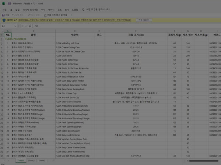
Task: Select column E header
Action: (x=136, y=31)
